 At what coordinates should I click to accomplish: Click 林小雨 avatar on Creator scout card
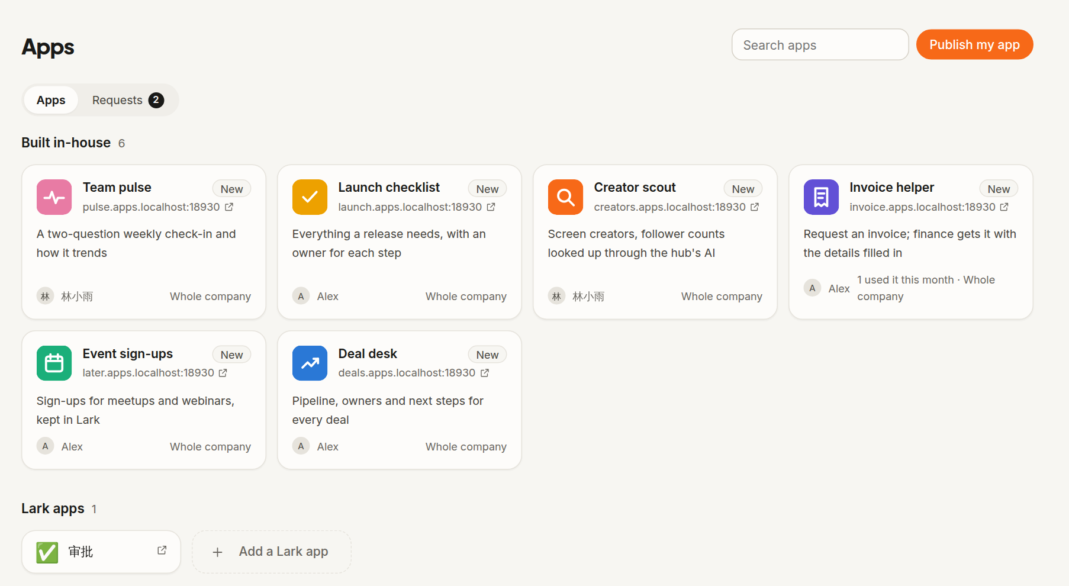tap(556, 296)
